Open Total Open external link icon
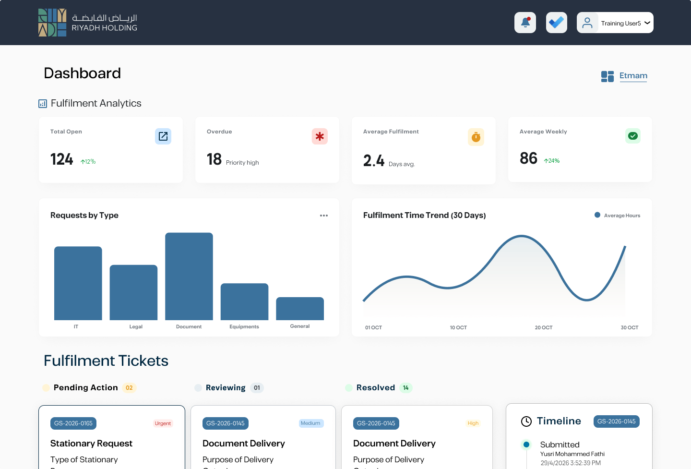Image resolution: width=691 pixels, height=469 pixels. [163, 136]
